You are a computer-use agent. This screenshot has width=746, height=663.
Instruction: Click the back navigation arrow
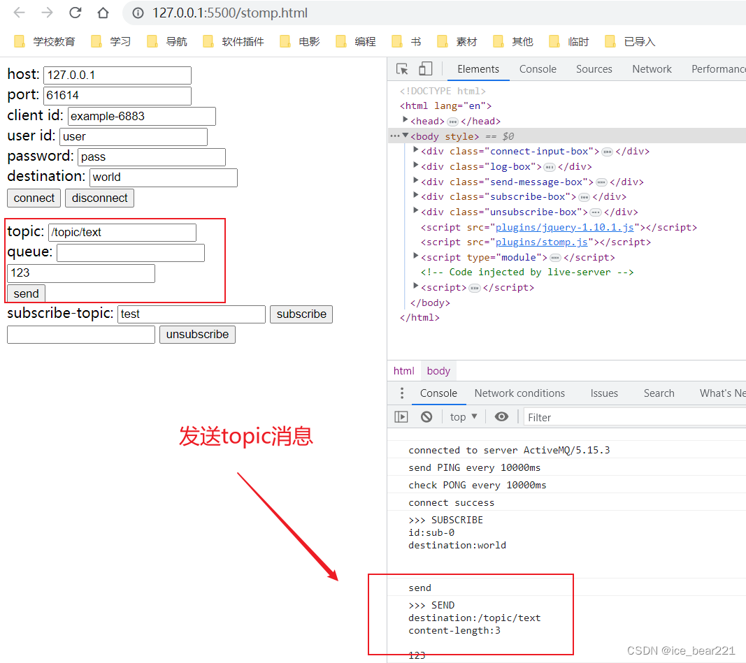point(19,13)
